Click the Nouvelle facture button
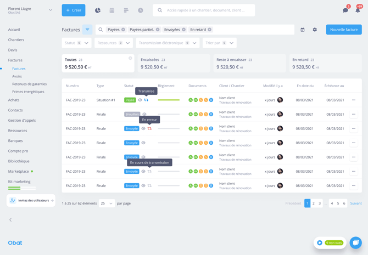This screenshot has height=255, width=368. (343, 30)
